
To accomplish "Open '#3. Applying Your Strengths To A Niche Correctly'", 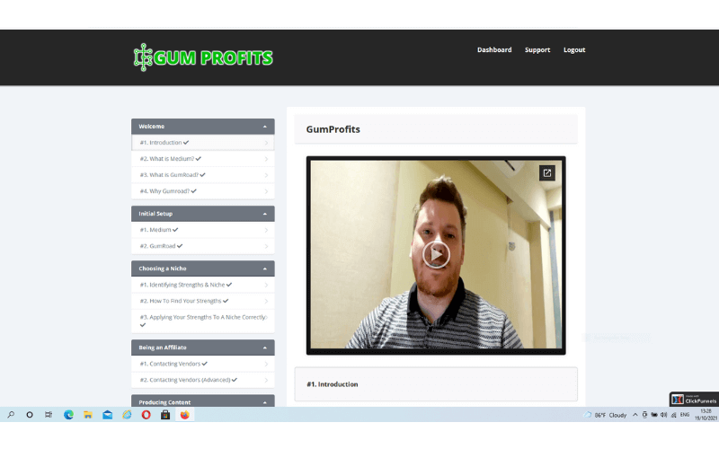I will pyautogui.click(x=203, y=321).
